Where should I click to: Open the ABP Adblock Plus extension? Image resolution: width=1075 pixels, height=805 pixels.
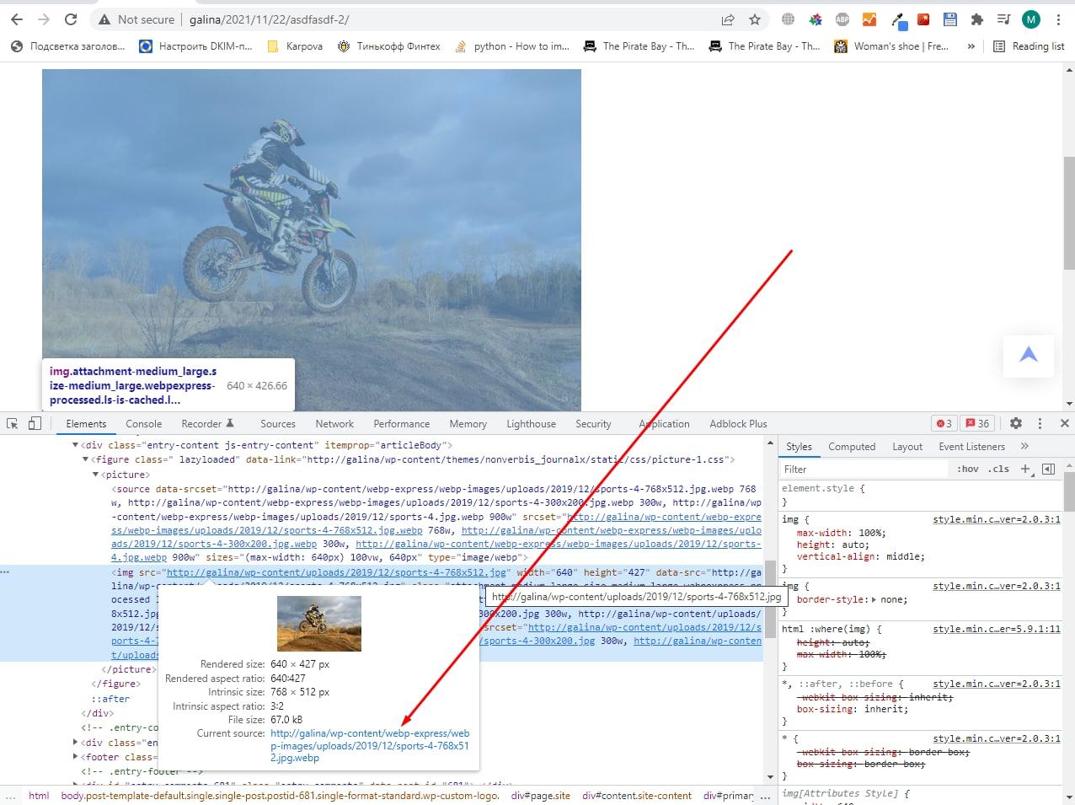pos(842,19)
